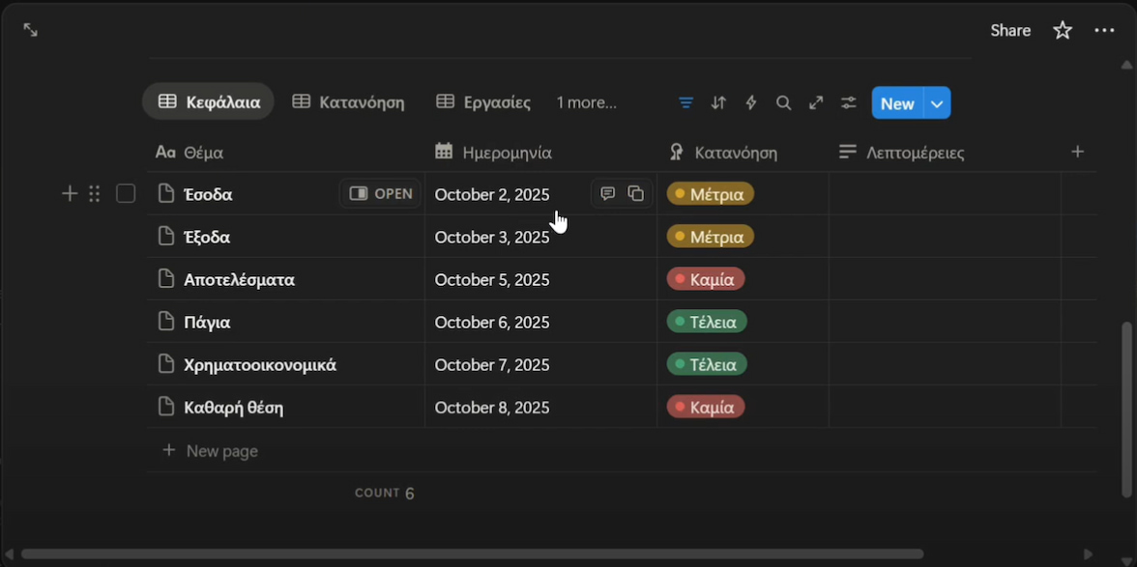This screenshot has height=567, width=1137.
Task: Open database search magnifier icon
Action: (x=784, y=102)
